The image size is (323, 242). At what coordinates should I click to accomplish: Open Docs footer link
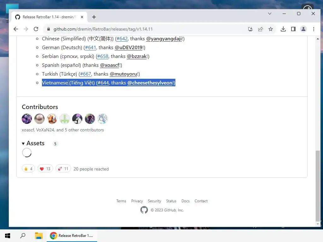pos(185,201)
